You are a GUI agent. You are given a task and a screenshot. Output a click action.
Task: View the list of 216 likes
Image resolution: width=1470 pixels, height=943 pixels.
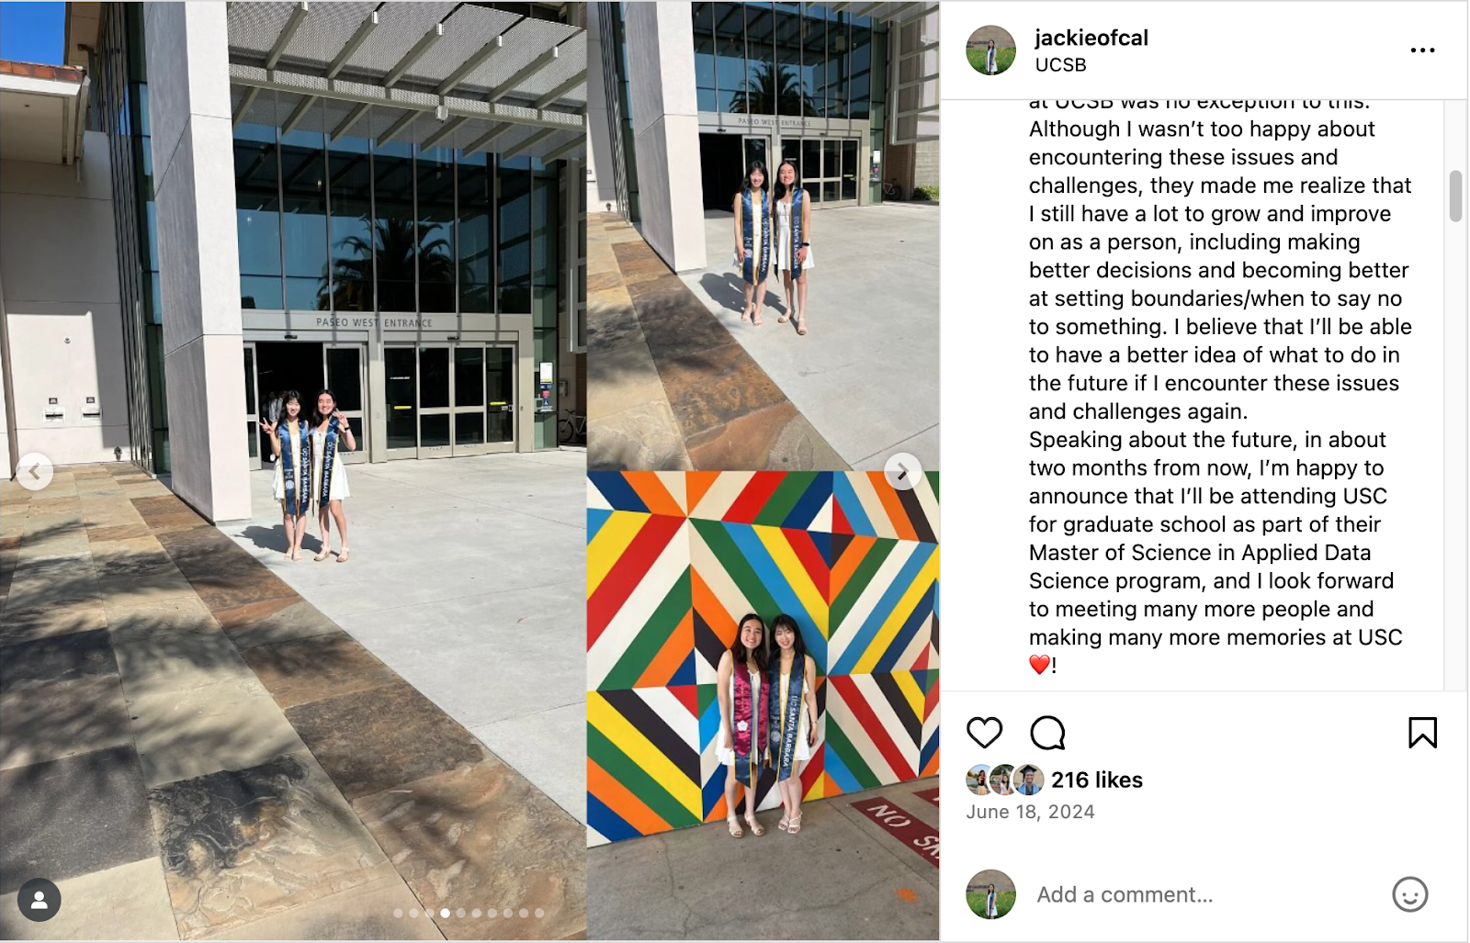[1097, 780]
